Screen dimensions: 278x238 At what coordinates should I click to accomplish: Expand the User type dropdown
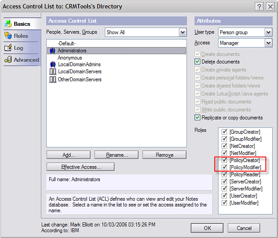point(268,32)
